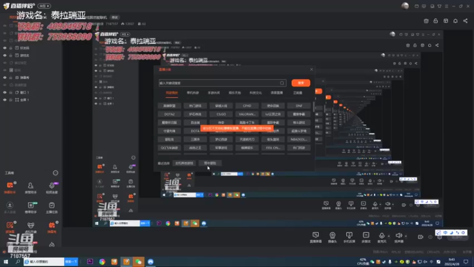This screenshot has height=267, width=474.
Task: Switch to the 语音直播 category tab
Action: click(x=277, y=93)
